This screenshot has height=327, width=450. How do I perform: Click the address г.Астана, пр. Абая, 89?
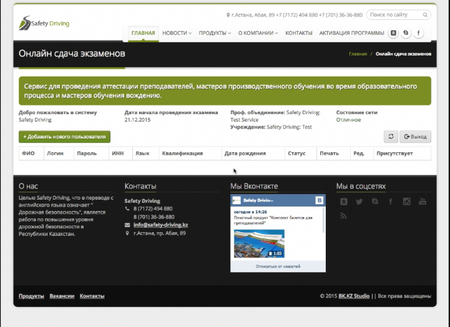160,233
